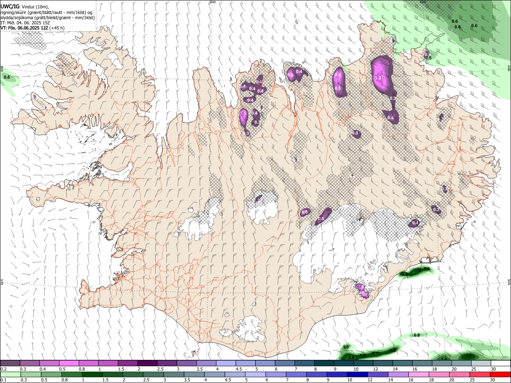Click the 0.5 label at the western map edge

point(7,77)
